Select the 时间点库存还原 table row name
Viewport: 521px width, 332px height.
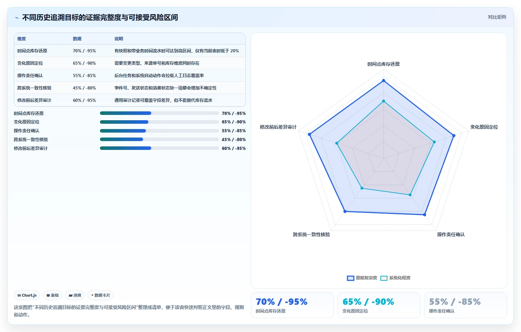tap(32, 51)
